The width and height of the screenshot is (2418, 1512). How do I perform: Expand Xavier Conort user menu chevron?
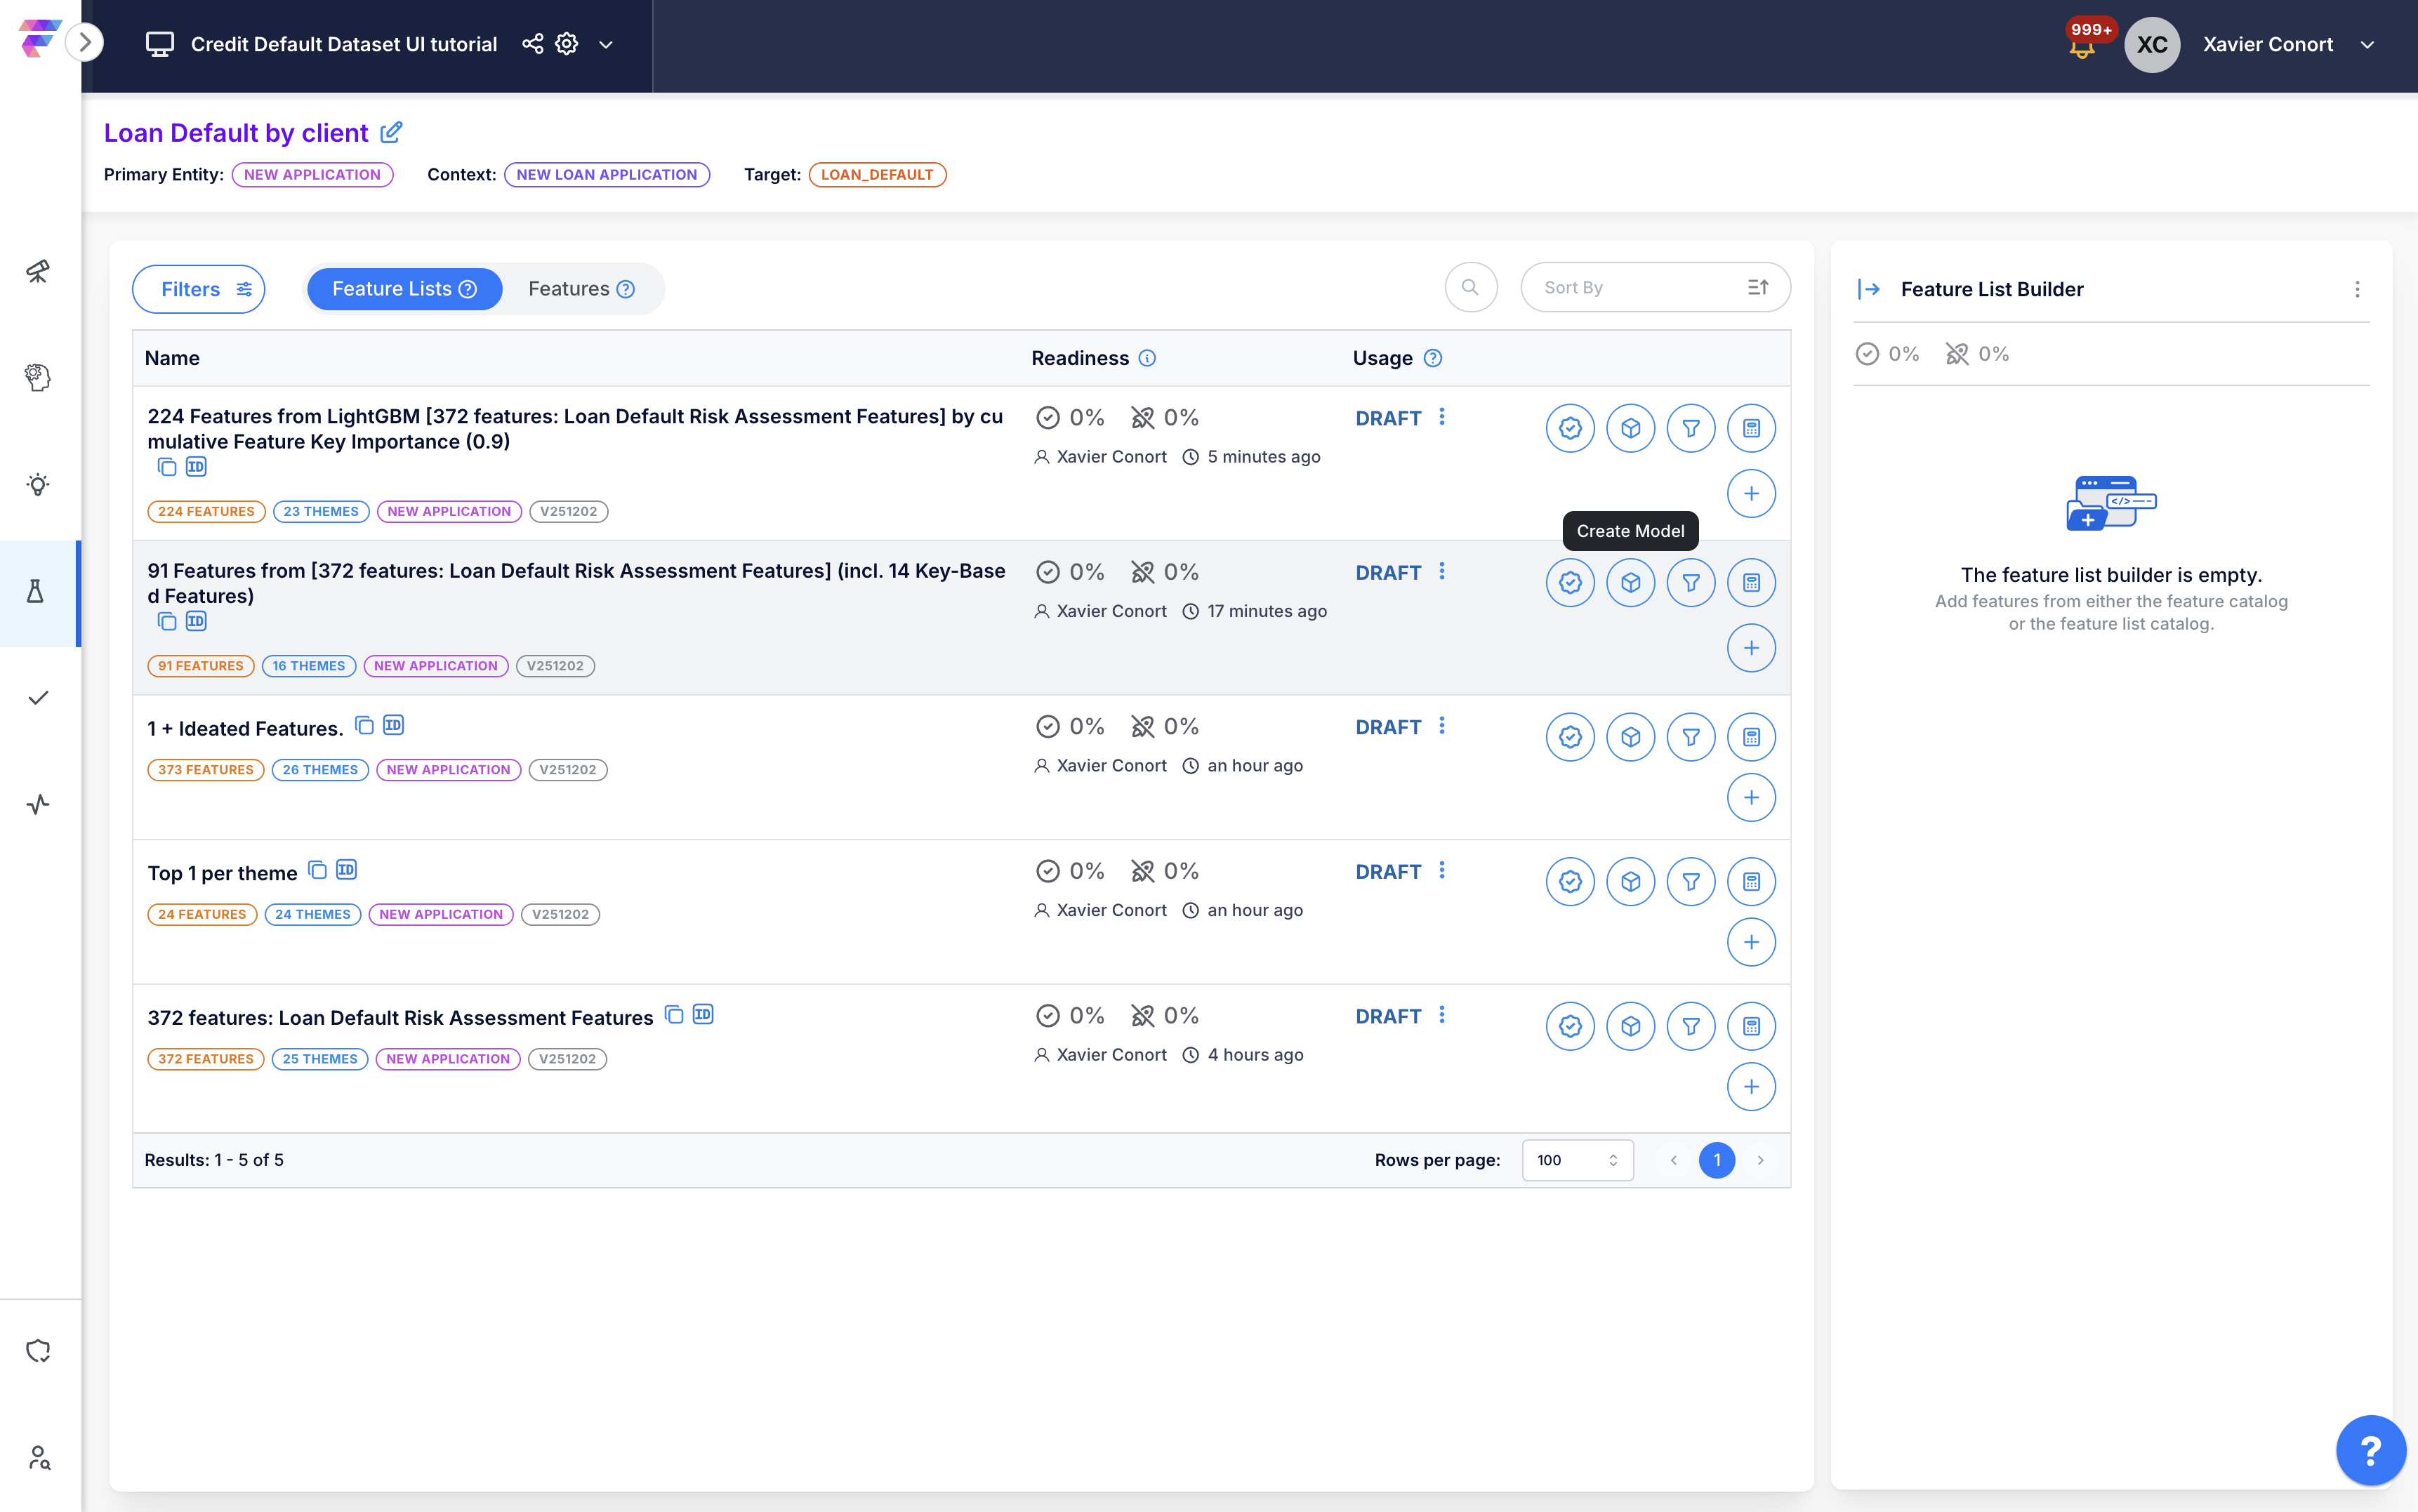pos(2367,45)
